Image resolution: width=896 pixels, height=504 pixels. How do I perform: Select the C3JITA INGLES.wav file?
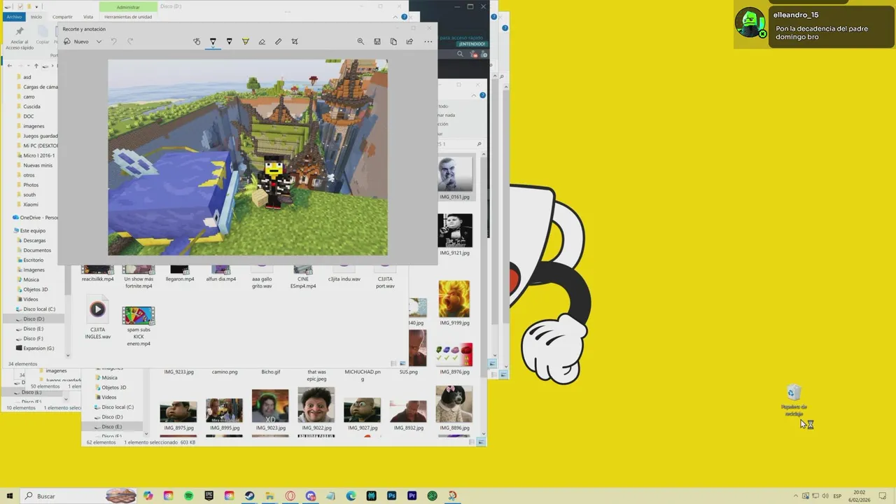(97, 318)
